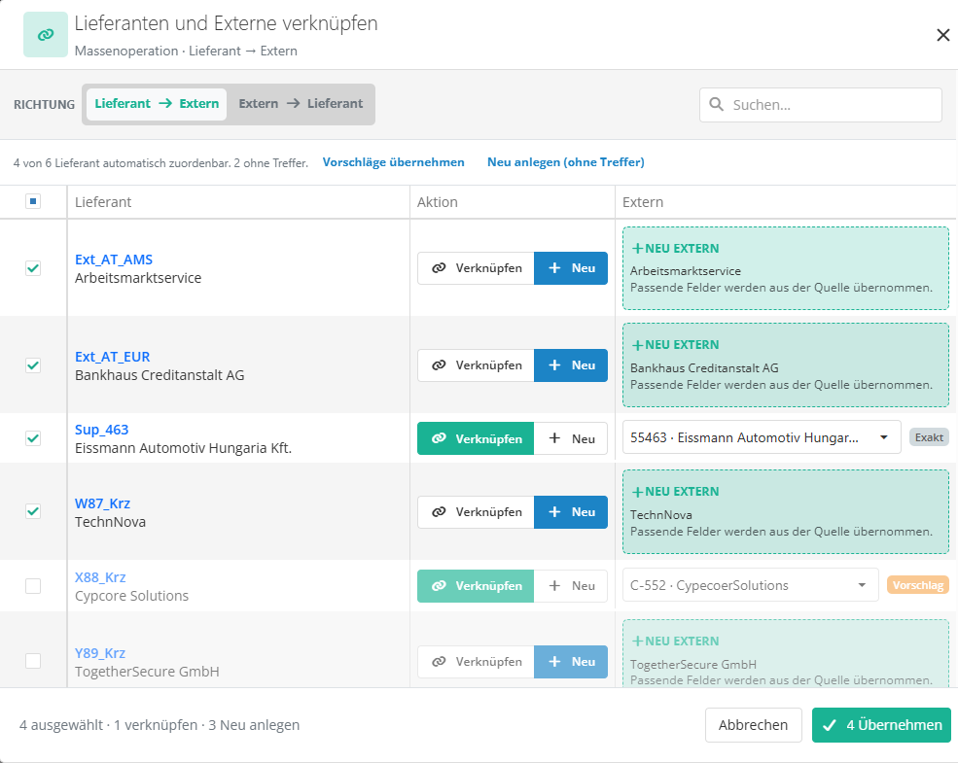
Task: Click Neu Extern card for Arbeitsmarktservice
Action: [786, 268]
